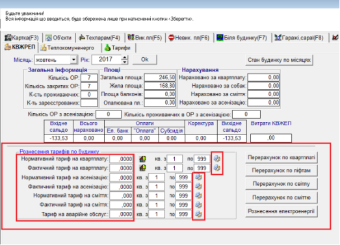Click Фактичний тариф на квартплату value field
This screenshot has width=340, height=245.
(121, 168)
